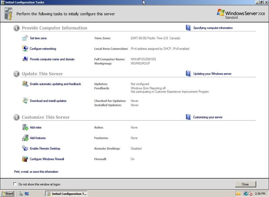Click the Remote Desktop 'Disabled' text
Screen dimensions: 269x197
pyautogui.click(x=136, y=148)
